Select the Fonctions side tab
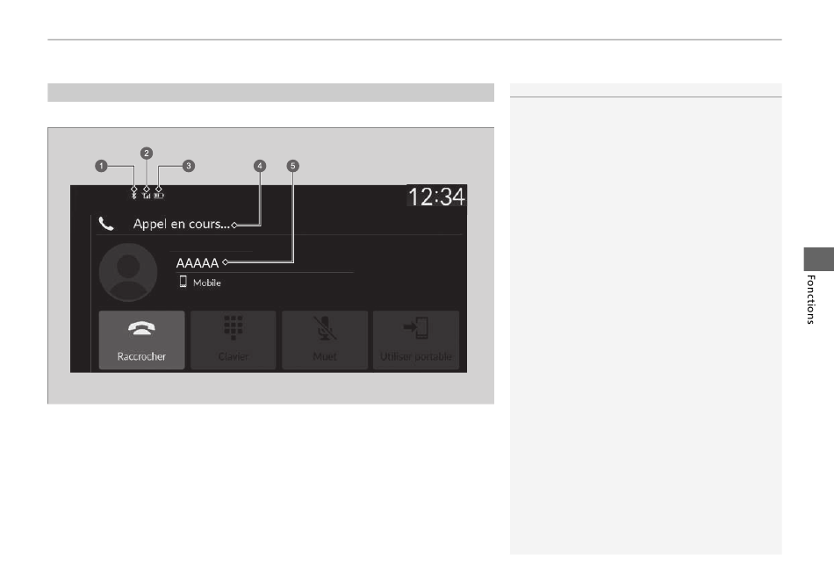Screen dimensions: 834x587 point(818,287)
